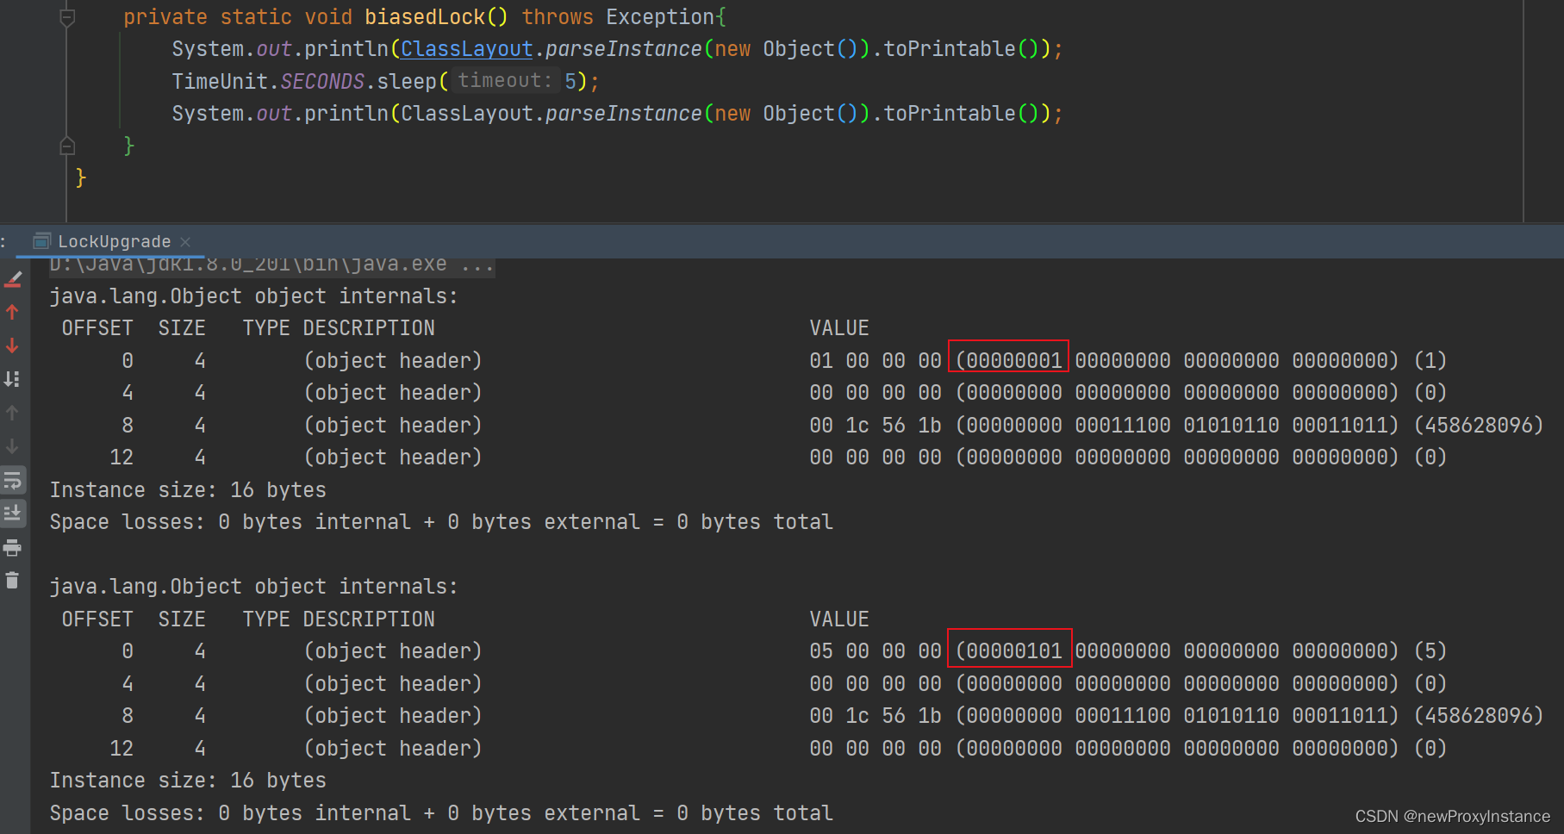
Task: Click the Up the Stack Trace icon
Action: tap(12, 312)
